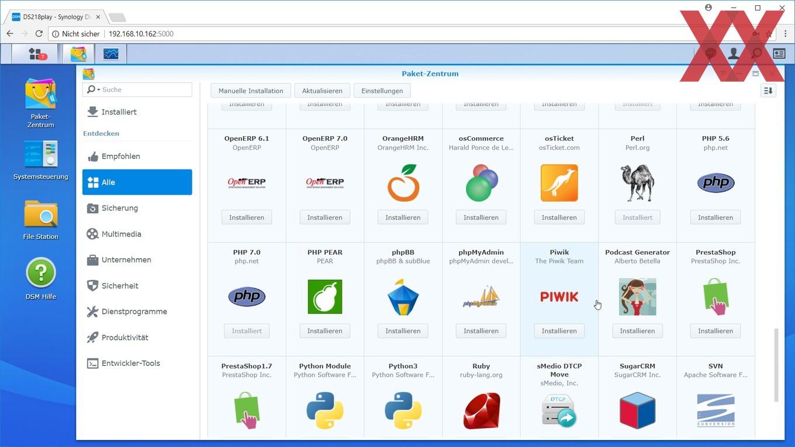This screenshot has width=795, height=447.
Task: Select the Sicherheit category
Action: pos(137,286)
